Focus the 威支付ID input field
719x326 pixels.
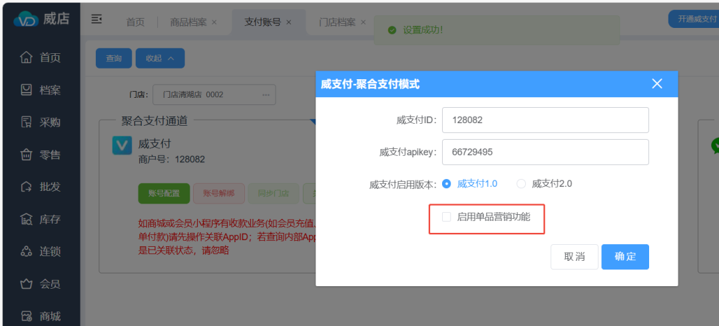pos(545,120)
